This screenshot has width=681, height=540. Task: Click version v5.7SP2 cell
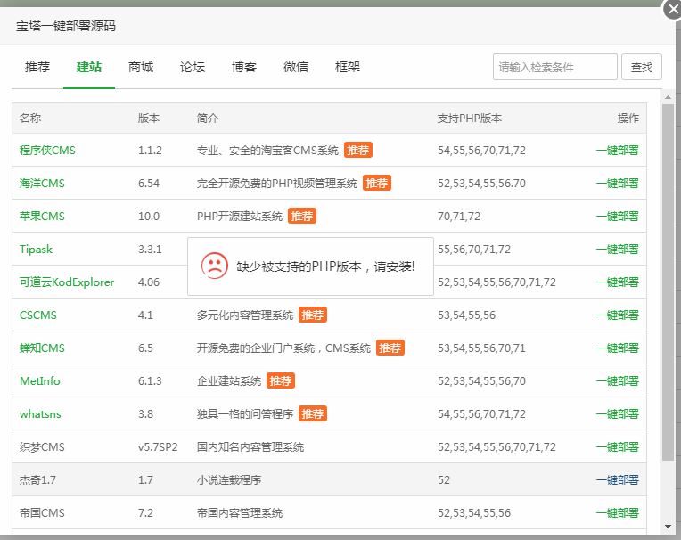(158, 447)
